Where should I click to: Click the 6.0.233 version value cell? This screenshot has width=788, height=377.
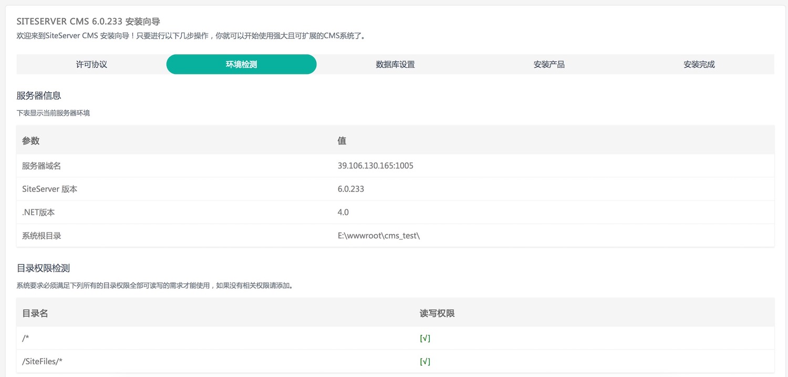[x=553, y=189]
